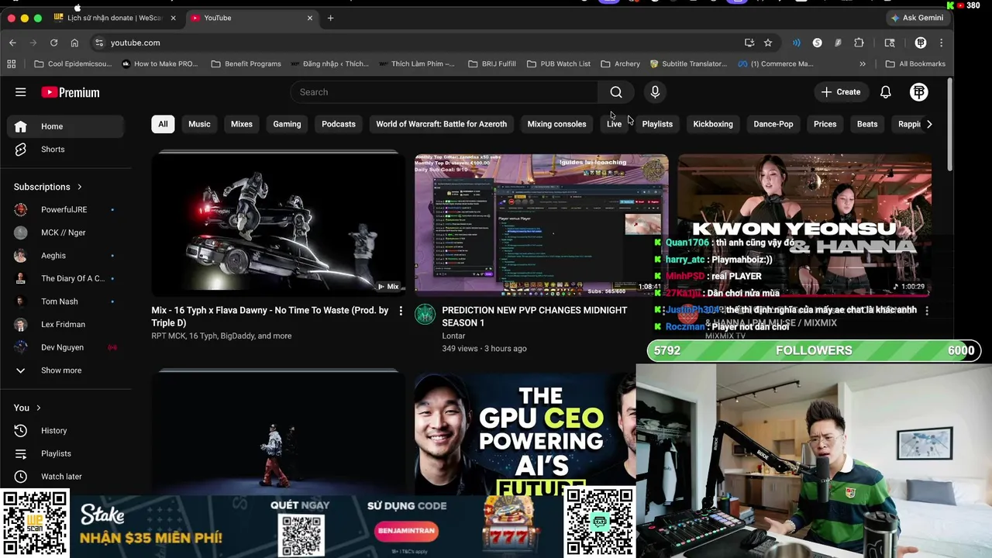Open The GPU CEO video thumbnail
Image resolution: width=992 pixels, height=558 pixels.
[x=525, y=434]
